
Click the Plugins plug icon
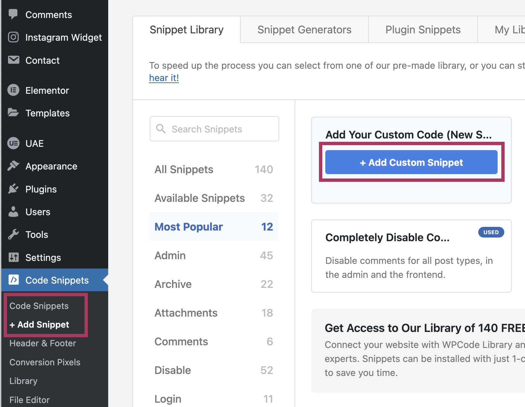tap(13, 189)
